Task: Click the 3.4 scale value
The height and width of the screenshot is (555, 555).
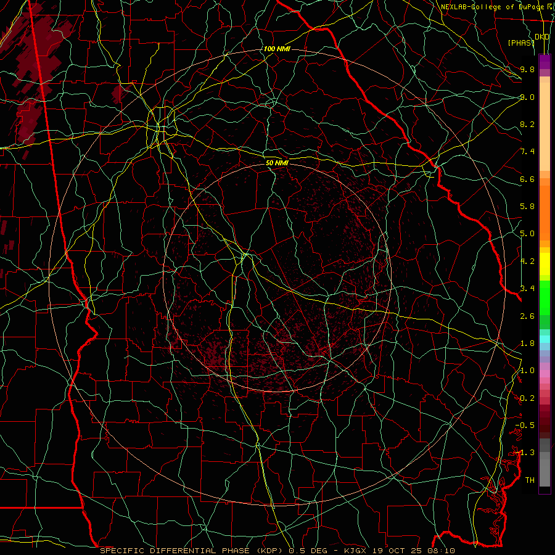Action: [x=527, y=289]
